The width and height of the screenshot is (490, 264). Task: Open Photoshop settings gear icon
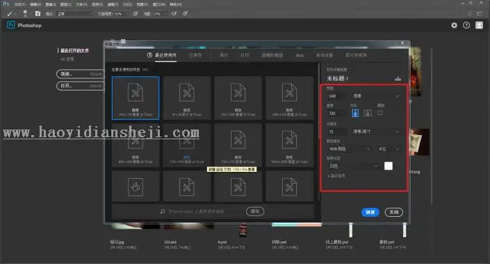click(x=455, y=26)
